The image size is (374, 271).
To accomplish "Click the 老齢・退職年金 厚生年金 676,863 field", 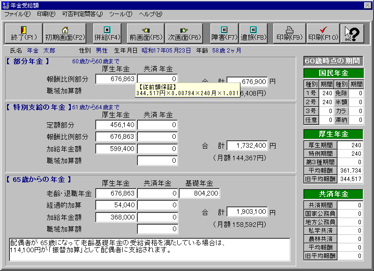I will click(116, 193).
